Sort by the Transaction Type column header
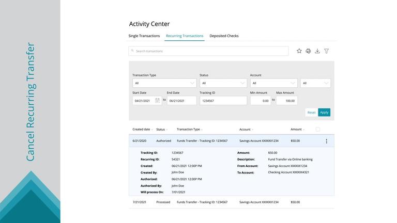The height and width of the screenshot is (223, 397). pos(189,129)
